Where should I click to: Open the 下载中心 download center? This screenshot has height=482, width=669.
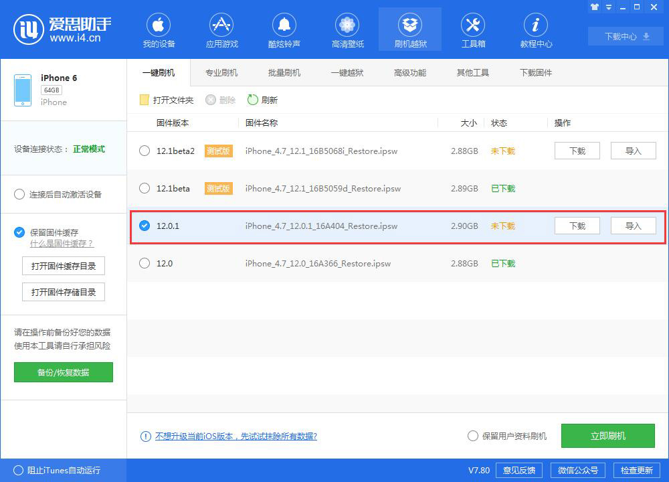(625, 36)
